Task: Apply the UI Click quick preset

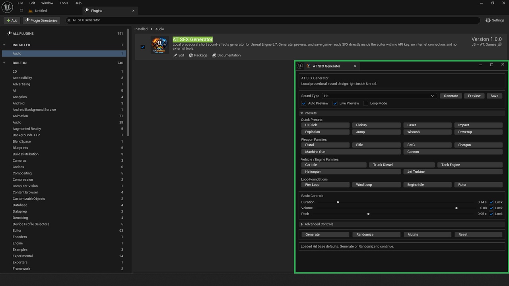Action: 325,125
